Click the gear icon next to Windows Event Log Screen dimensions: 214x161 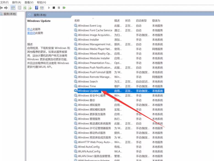[x=76, y=25]
